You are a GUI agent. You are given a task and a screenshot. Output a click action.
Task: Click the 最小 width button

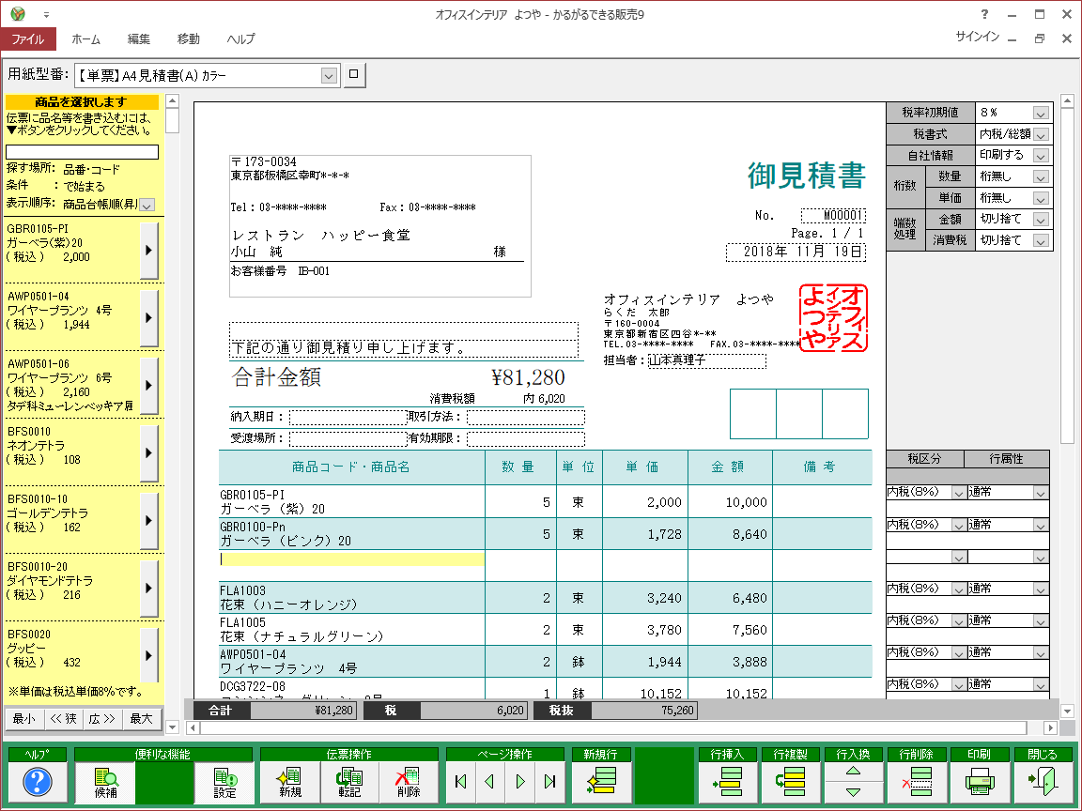click(24, 719)
